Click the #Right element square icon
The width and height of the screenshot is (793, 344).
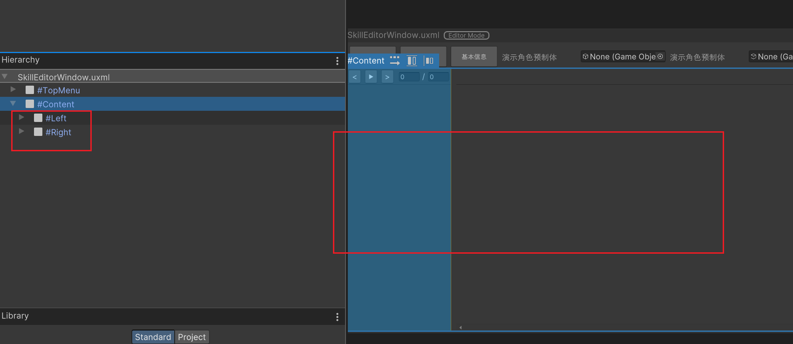38,132
